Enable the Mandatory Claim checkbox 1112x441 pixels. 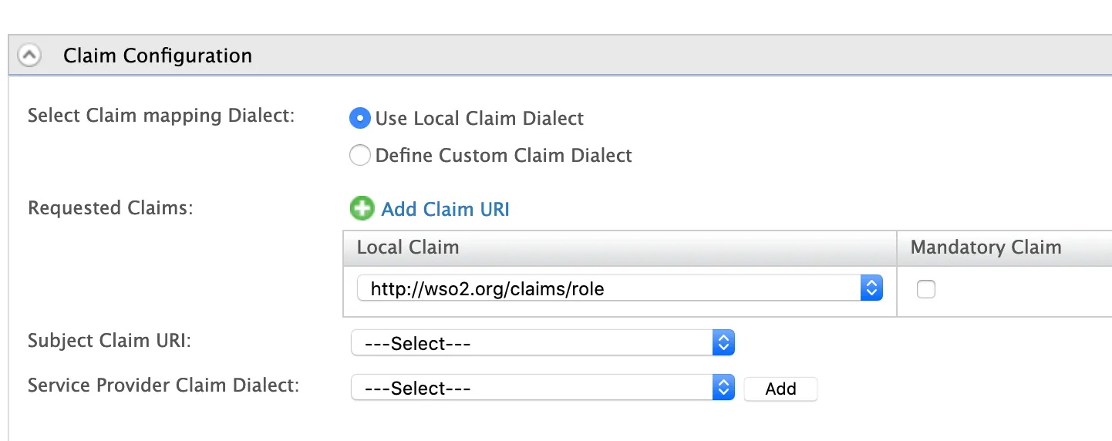[x=925, y=289]
